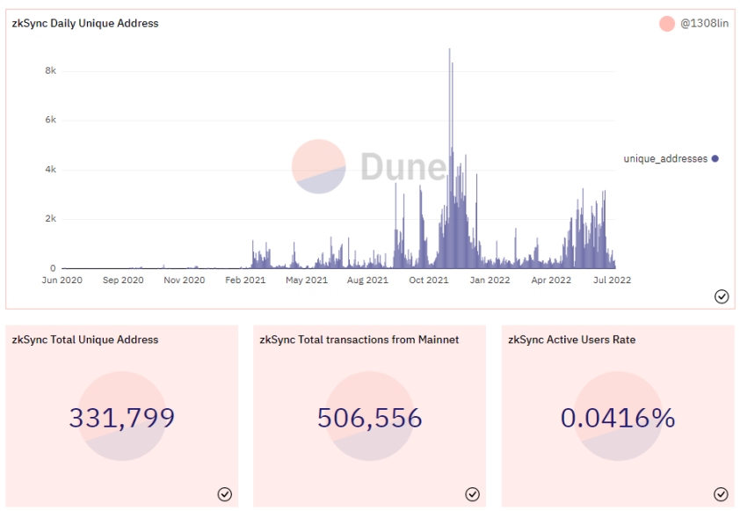Click the checkmark icon in Active Users Rate panel
The width and height of the screenshot is (740, 511).
[x=721, y=494]
